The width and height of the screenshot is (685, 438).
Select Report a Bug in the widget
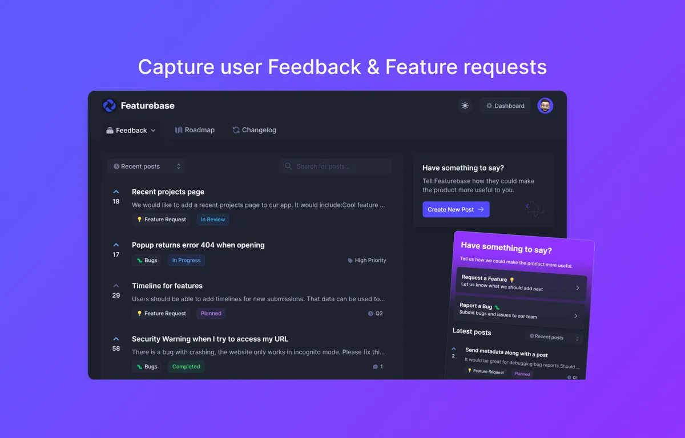pyautogui.click(x=519, y=311)
